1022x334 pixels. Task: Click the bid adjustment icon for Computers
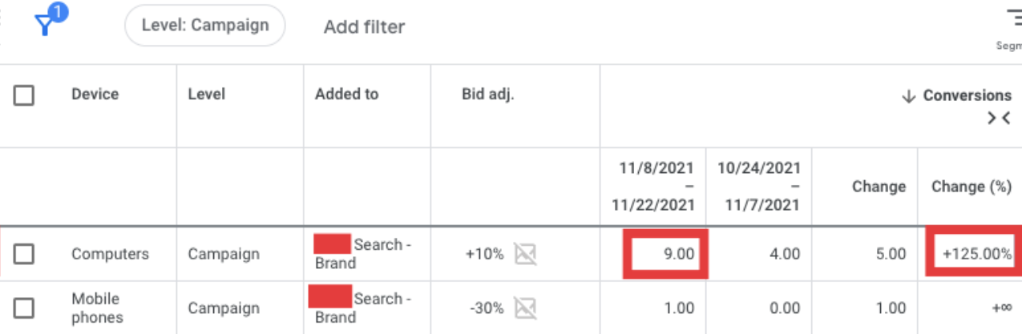[x=525, y=255]
